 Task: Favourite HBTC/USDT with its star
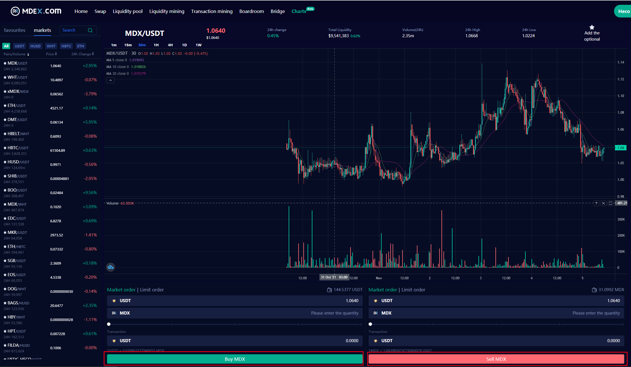tap(5, 148)
